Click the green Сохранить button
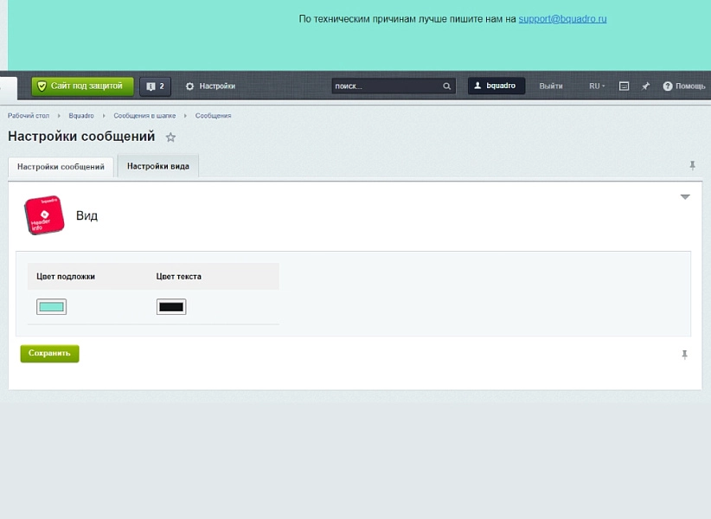This screenshot has height=519, width=711. (x=49, y=354)
